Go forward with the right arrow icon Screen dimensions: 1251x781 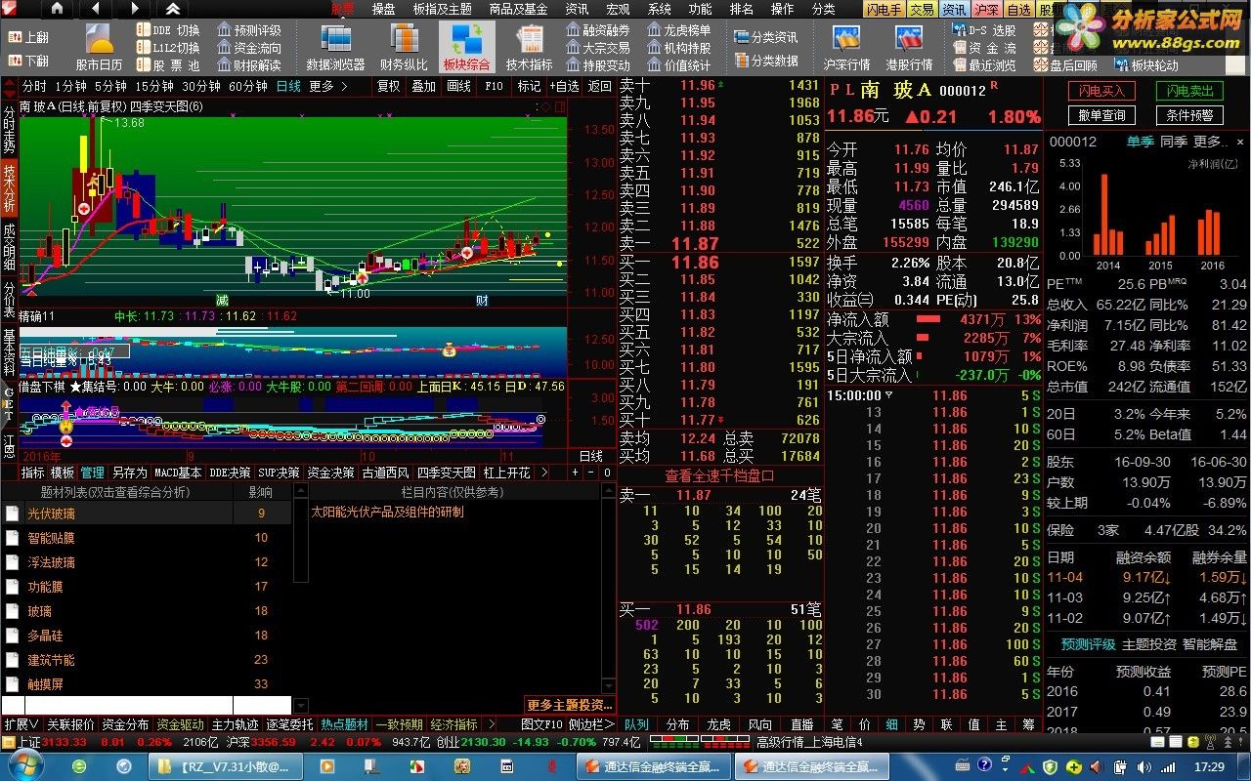[133, 9]
